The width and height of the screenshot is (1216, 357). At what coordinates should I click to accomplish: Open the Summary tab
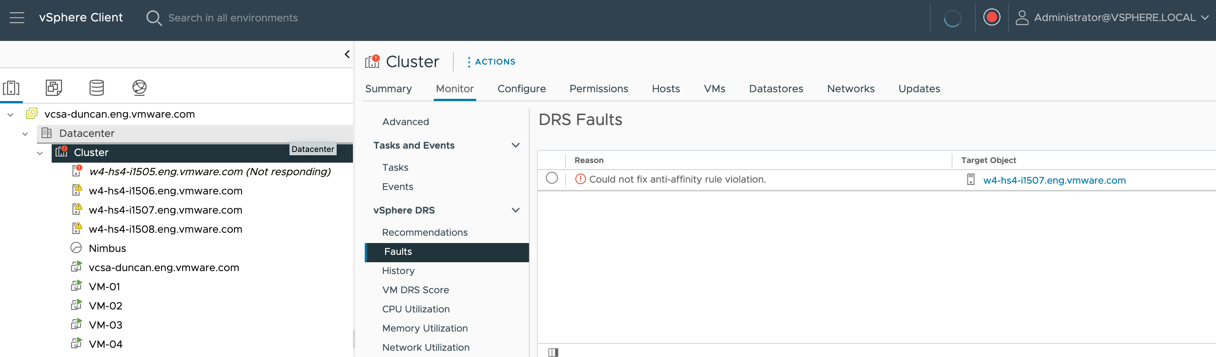pyautogui.click(x=388, y=89)
